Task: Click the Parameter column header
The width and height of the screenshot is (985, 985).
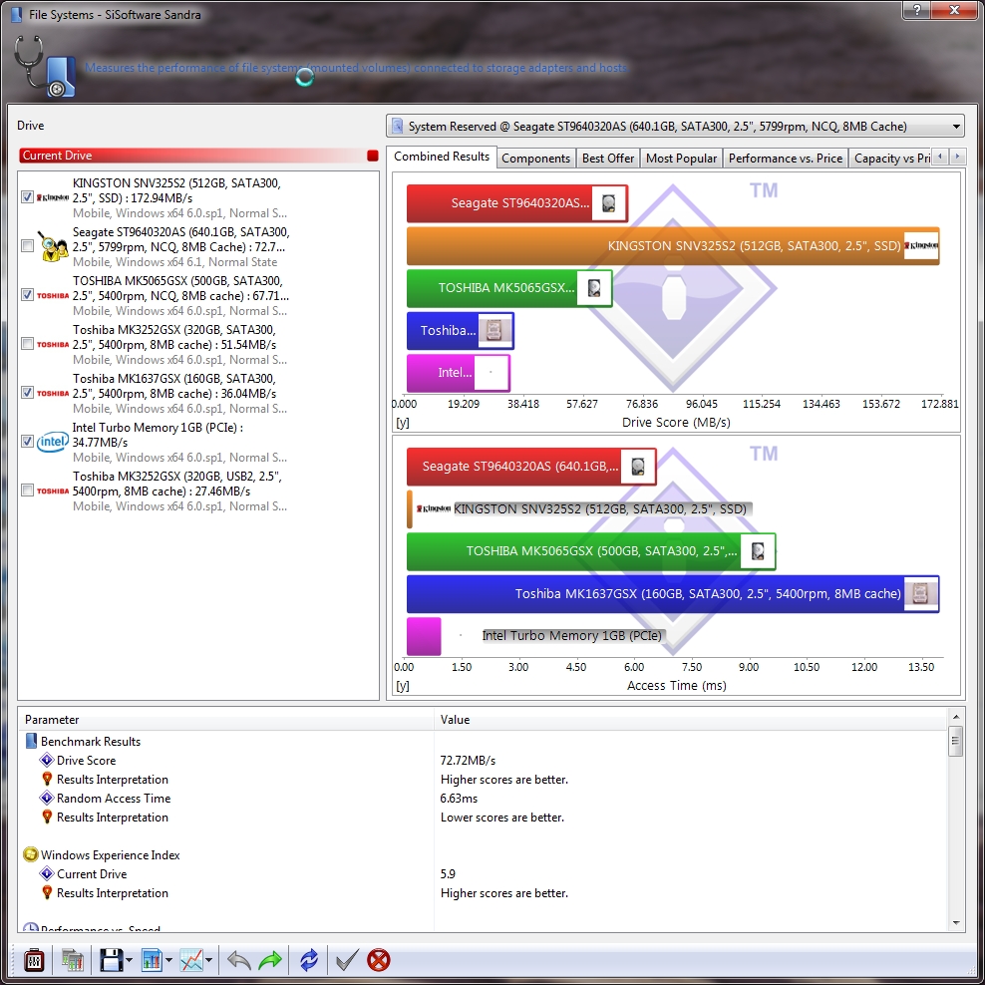Action: click(x=226, y=719)
